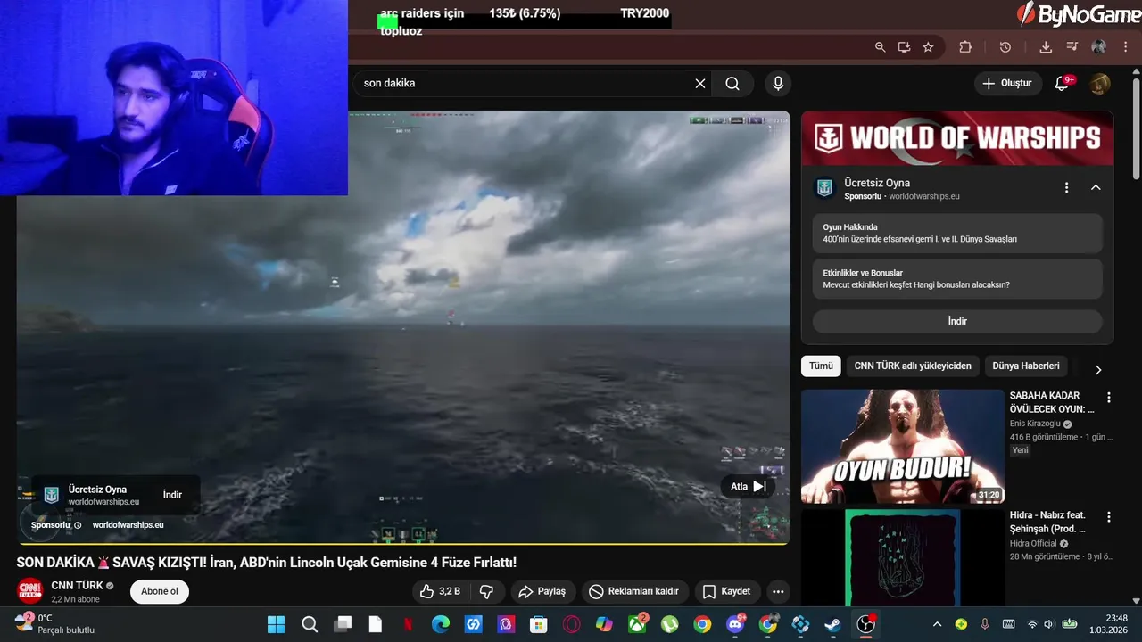1142x642 pixels.
Task: Show more filter chips with right arrow
Action: [1098, 369]
